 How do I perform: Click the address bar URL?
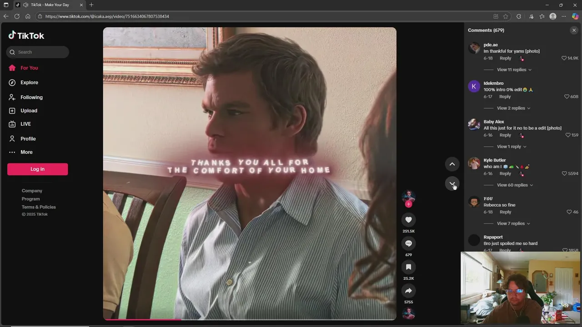coord(107,16)
